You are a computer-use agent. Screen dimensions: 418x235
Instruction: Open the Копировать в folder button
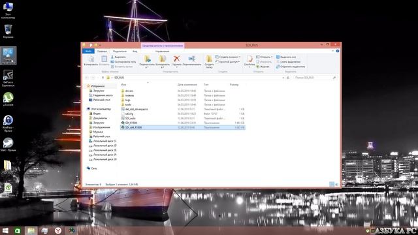163,61
